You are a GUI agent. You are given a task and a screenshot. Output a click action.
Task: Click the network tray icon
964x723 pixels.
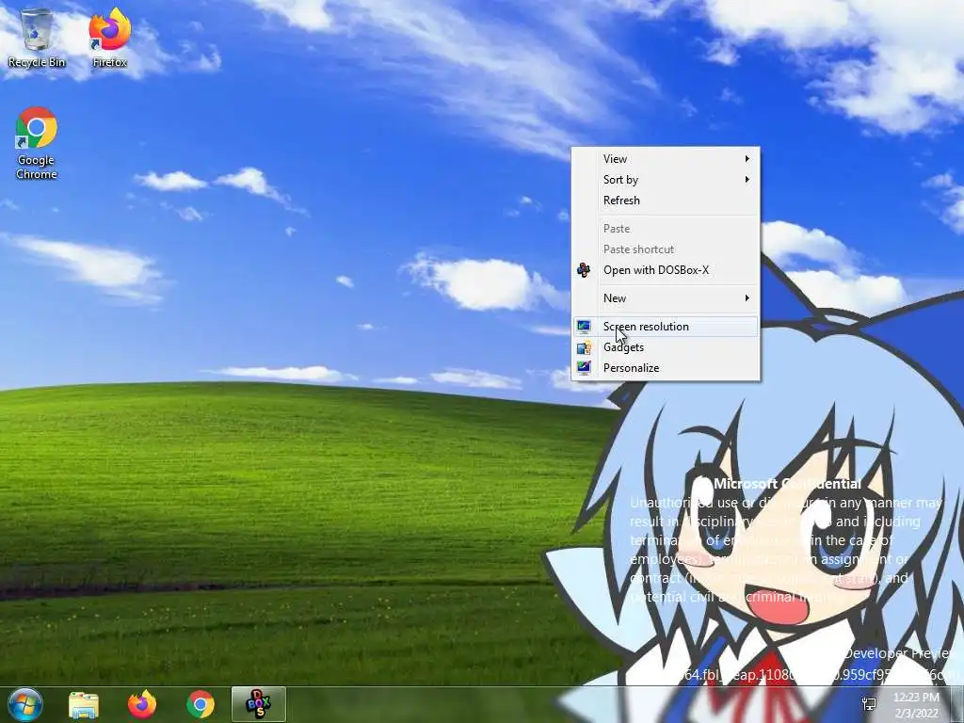[x=869, y=704]
